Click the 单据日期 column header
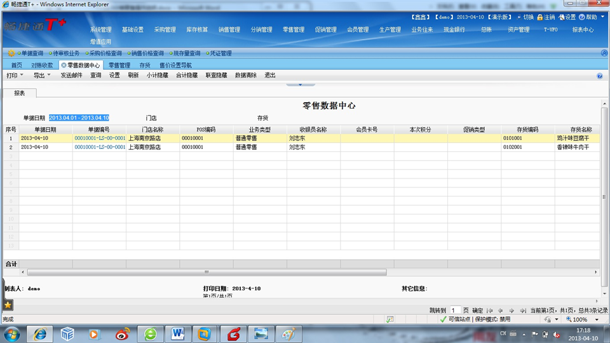 [x=46, y=130]
